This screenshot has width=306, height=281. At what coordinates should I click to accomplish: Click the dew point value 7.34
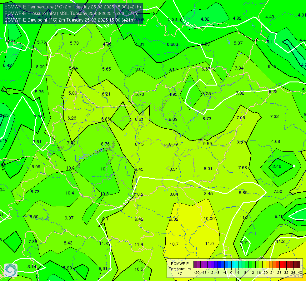tap(239, 68)
